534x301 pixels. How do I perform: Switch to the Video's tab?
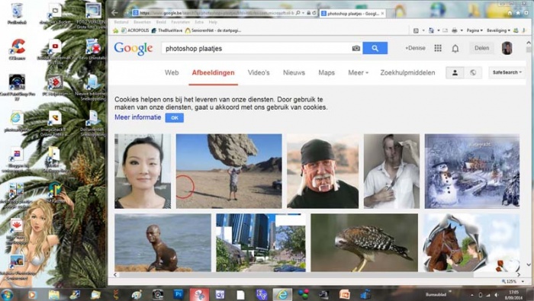point(259,73)
